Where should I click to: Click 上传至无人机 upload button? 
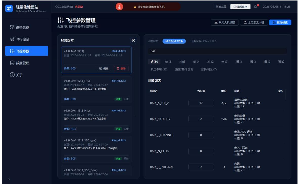point(254,22)
